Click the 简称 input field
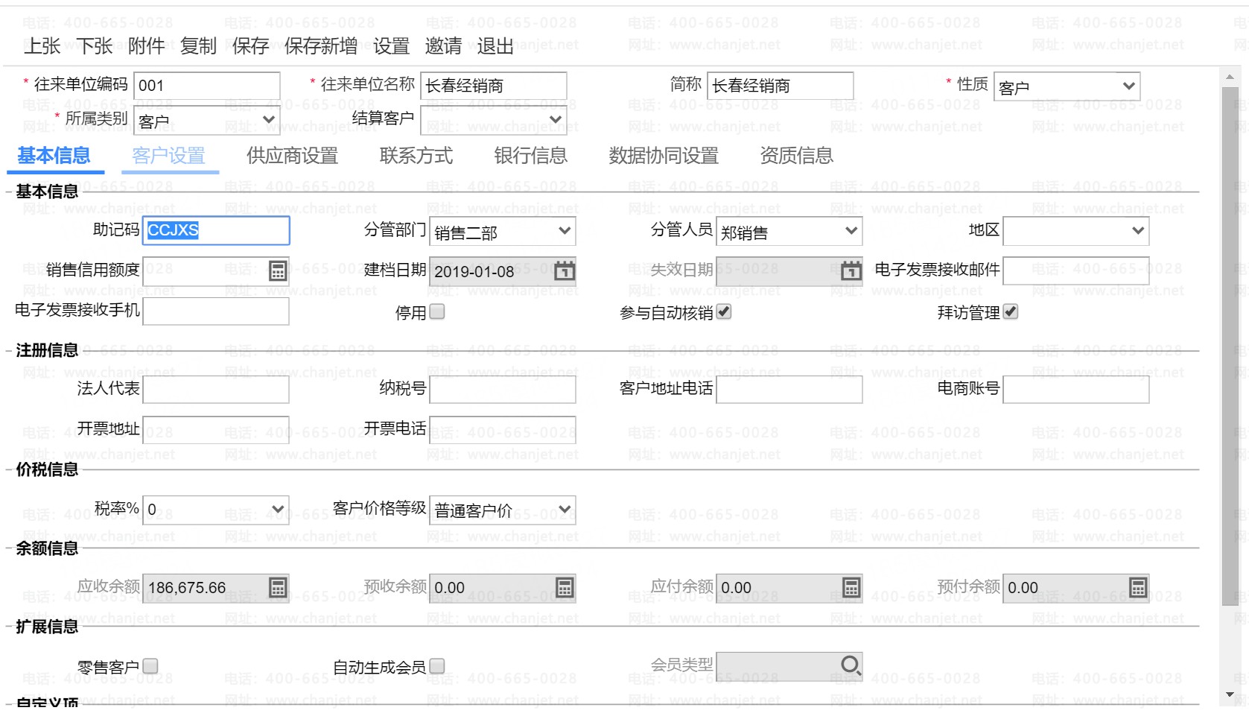Screen dimensions: 1249x725 [780, 86]
